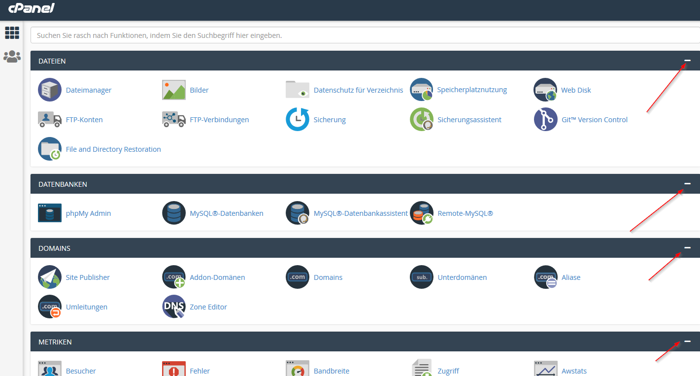700x376 pixels.
Task: Click the DNS Zone Editor icon
Action: [174, 307]
